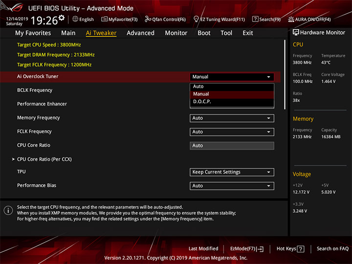Go to the Exit tab
Screen dimensions: 352x264
coord(248,33)
